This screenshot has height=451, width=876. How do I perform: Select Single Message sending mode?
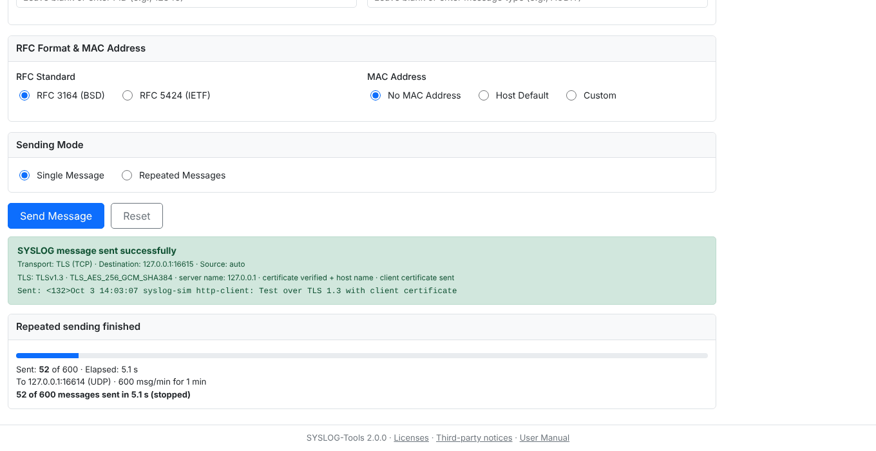(24, 175)
